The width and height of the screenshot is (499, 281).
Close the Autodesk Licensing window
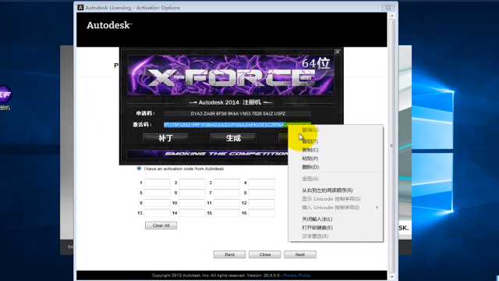pyautogui.click(x=388, y=8)
